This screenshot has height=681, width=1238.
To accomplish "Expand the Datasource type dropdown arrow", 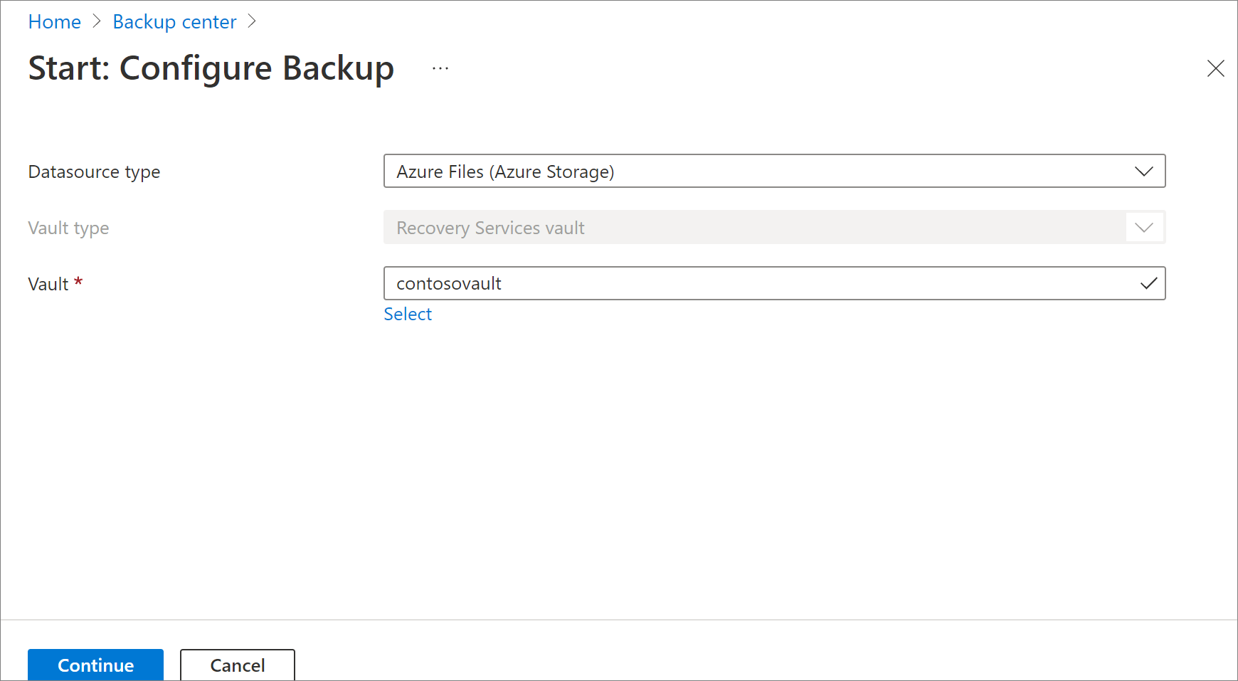I will tap(1143, 171).
